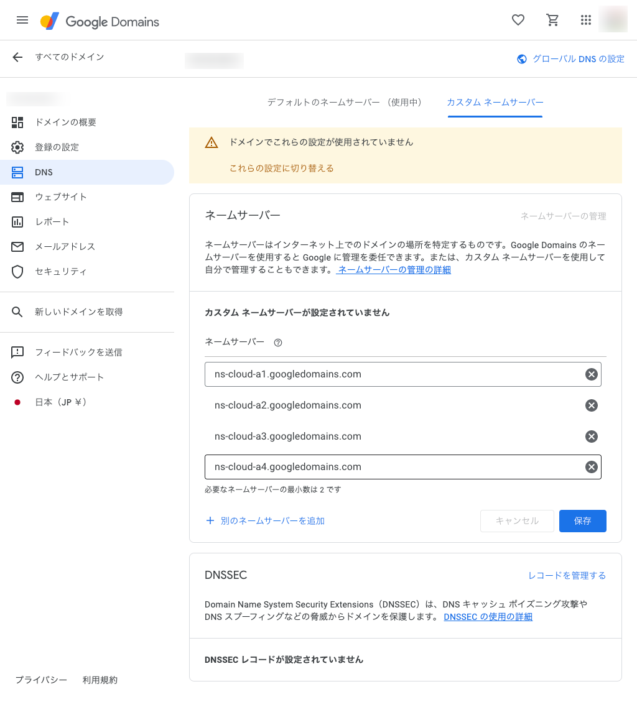Click the ネームサーバー help question mark
This screenshot has height=702, width=637.
click(x=277, y=342)
